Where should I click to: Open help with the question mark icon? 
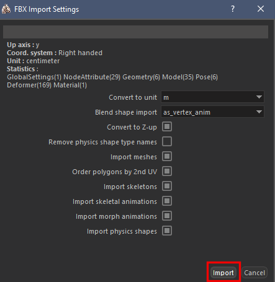[x=233, y=9]
